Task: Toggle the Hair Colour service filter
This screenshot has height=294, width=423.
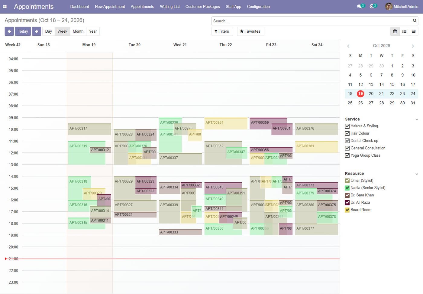Action: (347, 133)
